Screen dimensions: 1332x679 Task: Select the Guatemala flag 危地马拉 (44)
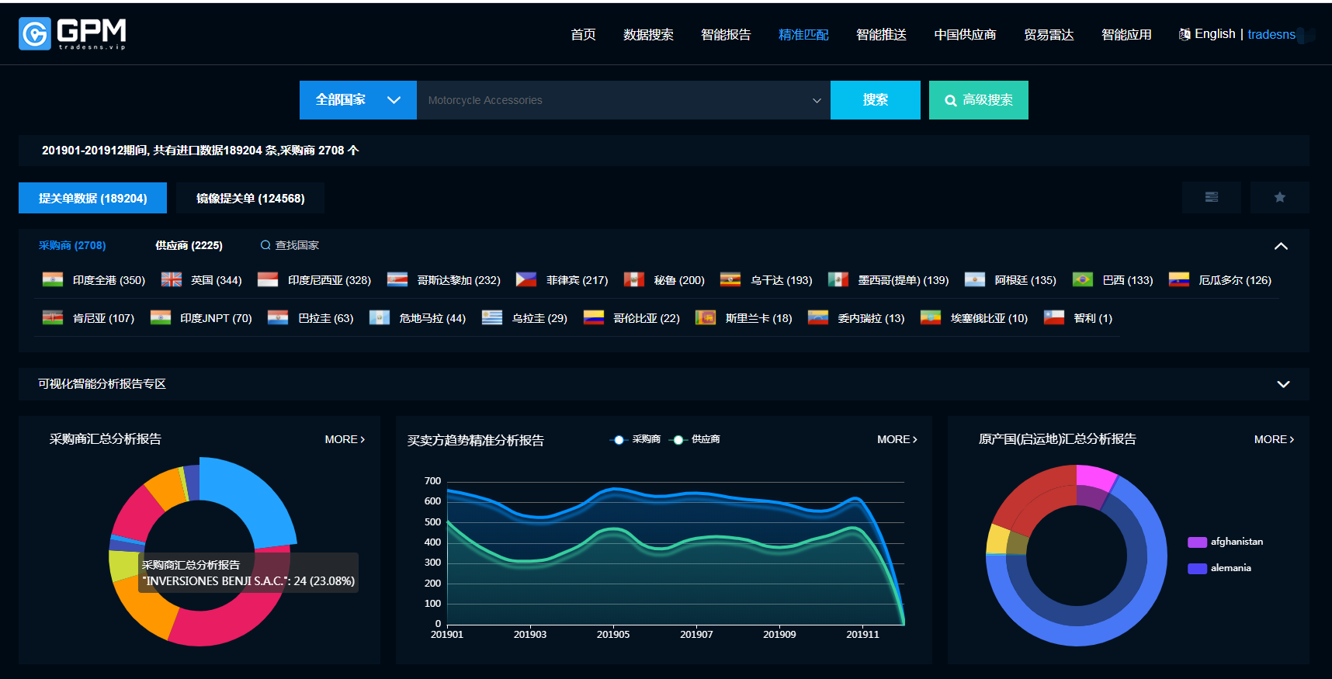[380, 317]
